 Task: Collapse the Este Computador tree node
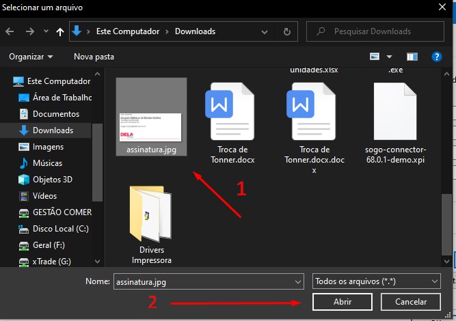click(x=6, y=81)
